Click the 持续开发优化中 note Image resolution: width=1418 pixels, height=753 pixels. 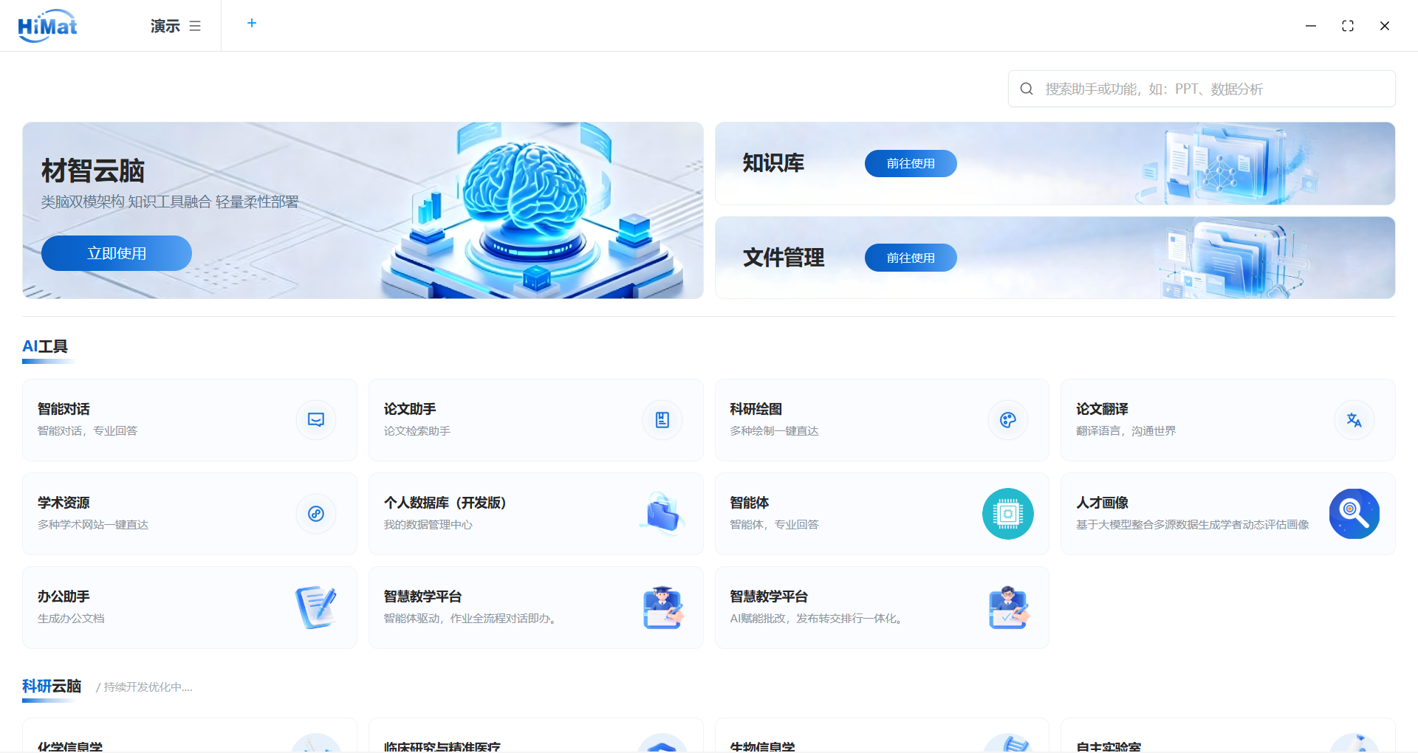(x=145, y=687)
